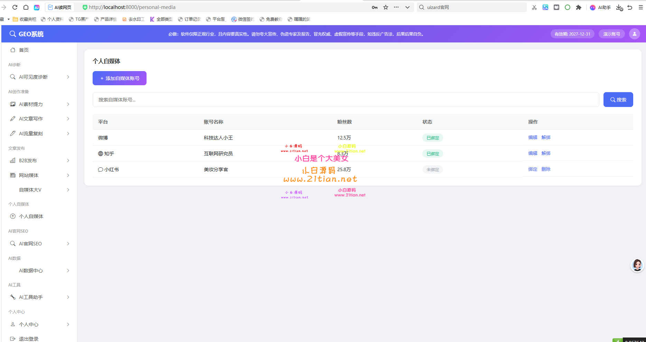This screenshot has height=342, width=646.
Task: Click 解绑 for the 微博 account
Action: 546,137
